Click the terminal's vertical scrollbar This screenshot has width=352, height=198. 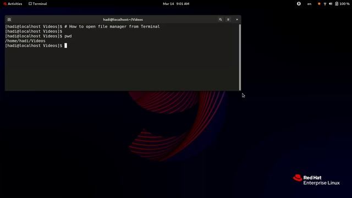point(240,57)
